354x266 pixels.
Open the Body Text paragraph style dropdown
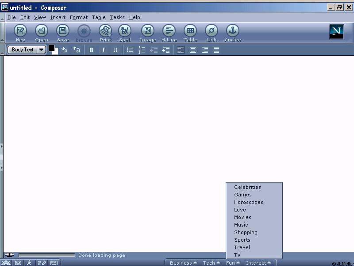point(27,50)
